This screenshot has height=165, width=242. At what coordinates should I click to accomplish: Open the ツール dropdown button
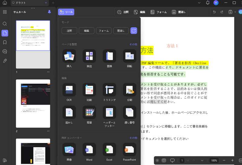pos(66,12)
